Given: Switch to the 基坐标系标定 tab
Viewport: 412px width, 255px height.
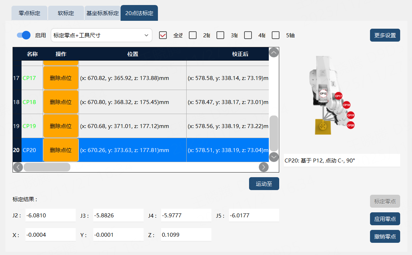Looking at the screenshot, I should pyautogui.click(x=103, y=13).
